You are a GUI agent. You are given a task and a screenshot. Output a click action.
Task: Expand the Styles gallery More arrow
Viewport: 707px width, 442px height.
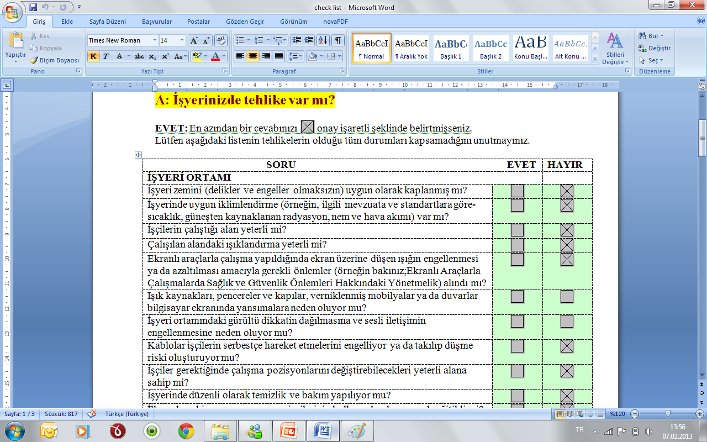pos(595,59)
